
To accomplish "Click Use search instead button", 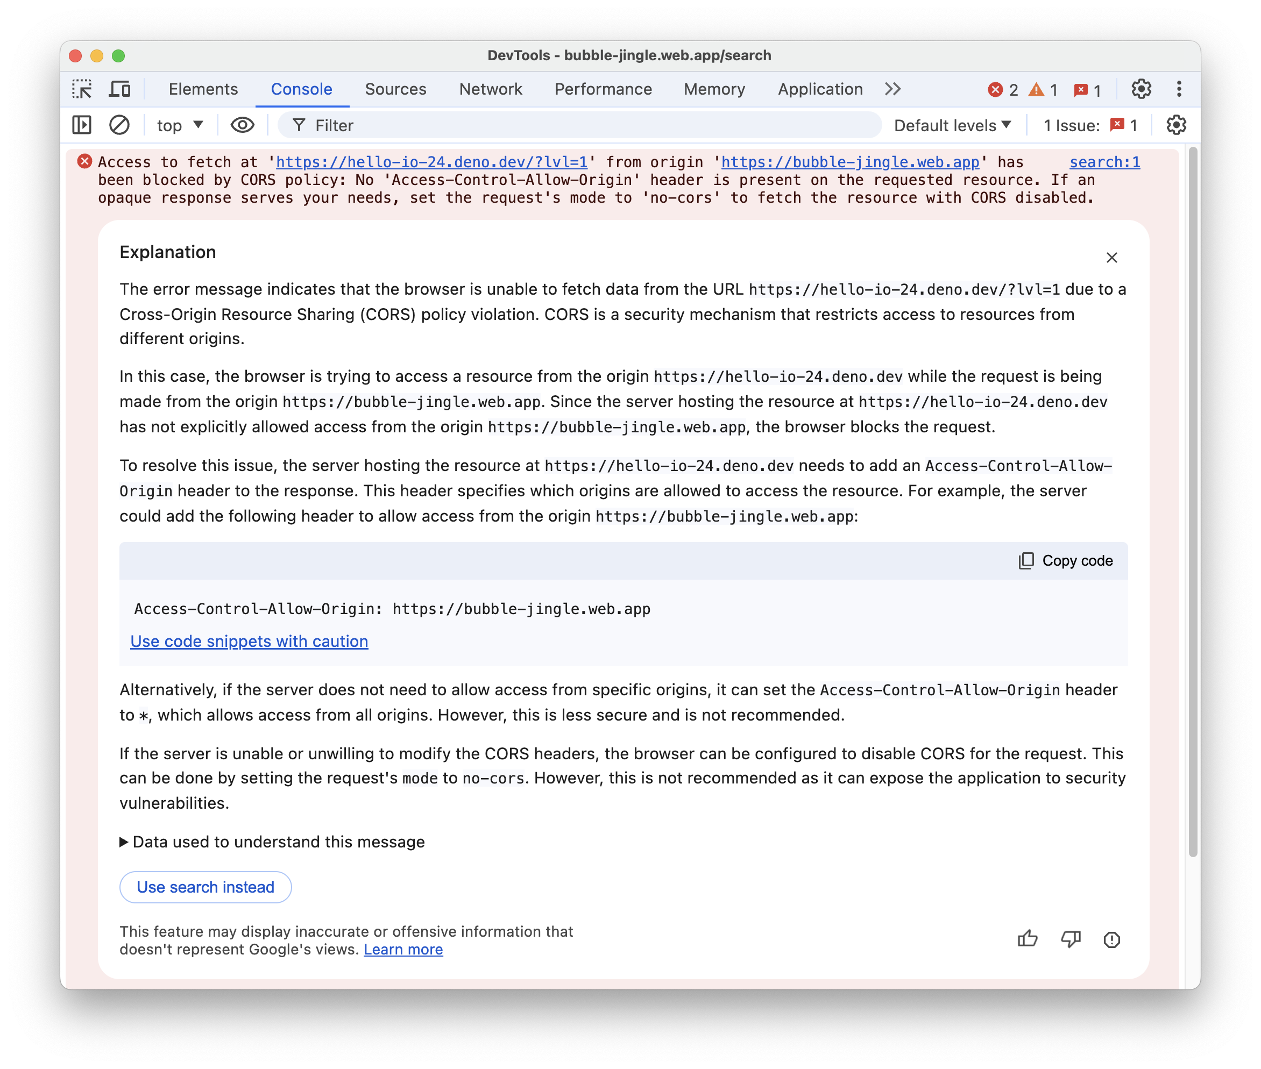I will [x=206, y=887].
